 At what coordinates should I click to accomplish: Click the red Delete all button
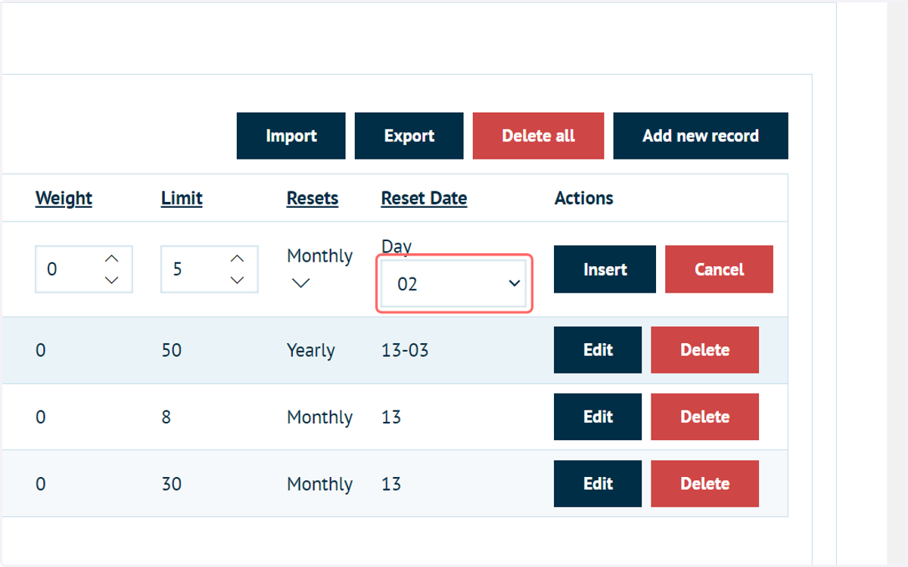[538, 136]
